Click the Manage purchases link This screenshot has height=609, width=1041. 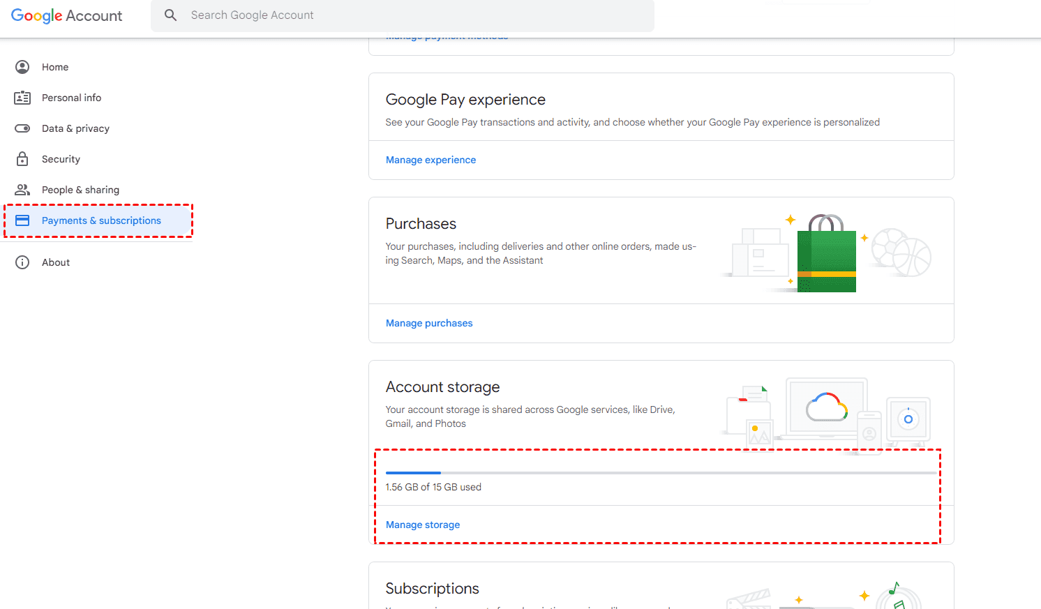point(429,323)
